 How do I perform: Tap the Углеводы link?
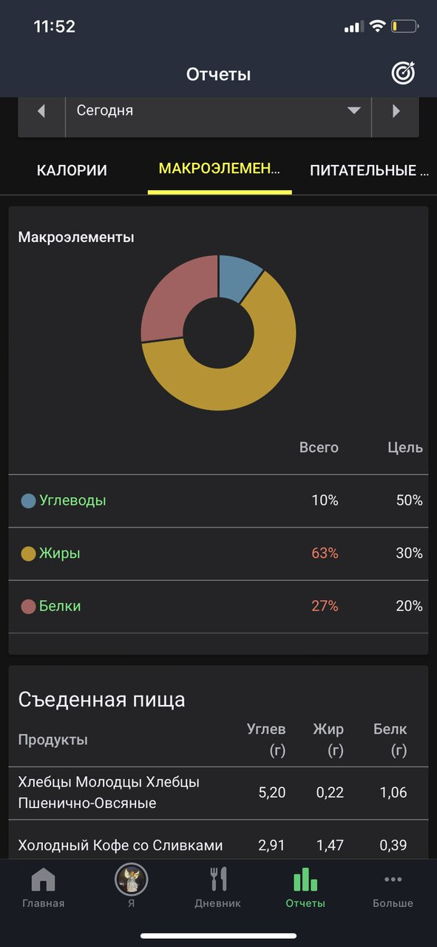72,500
